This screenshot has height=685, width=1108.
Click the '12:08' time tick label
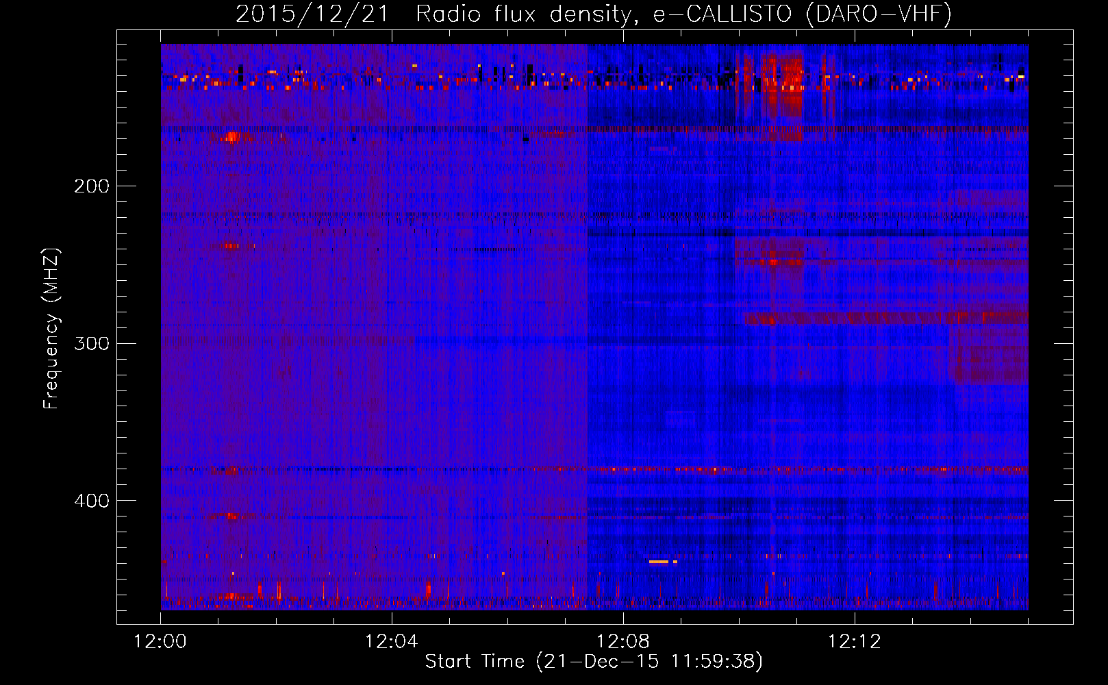(623, 642)
